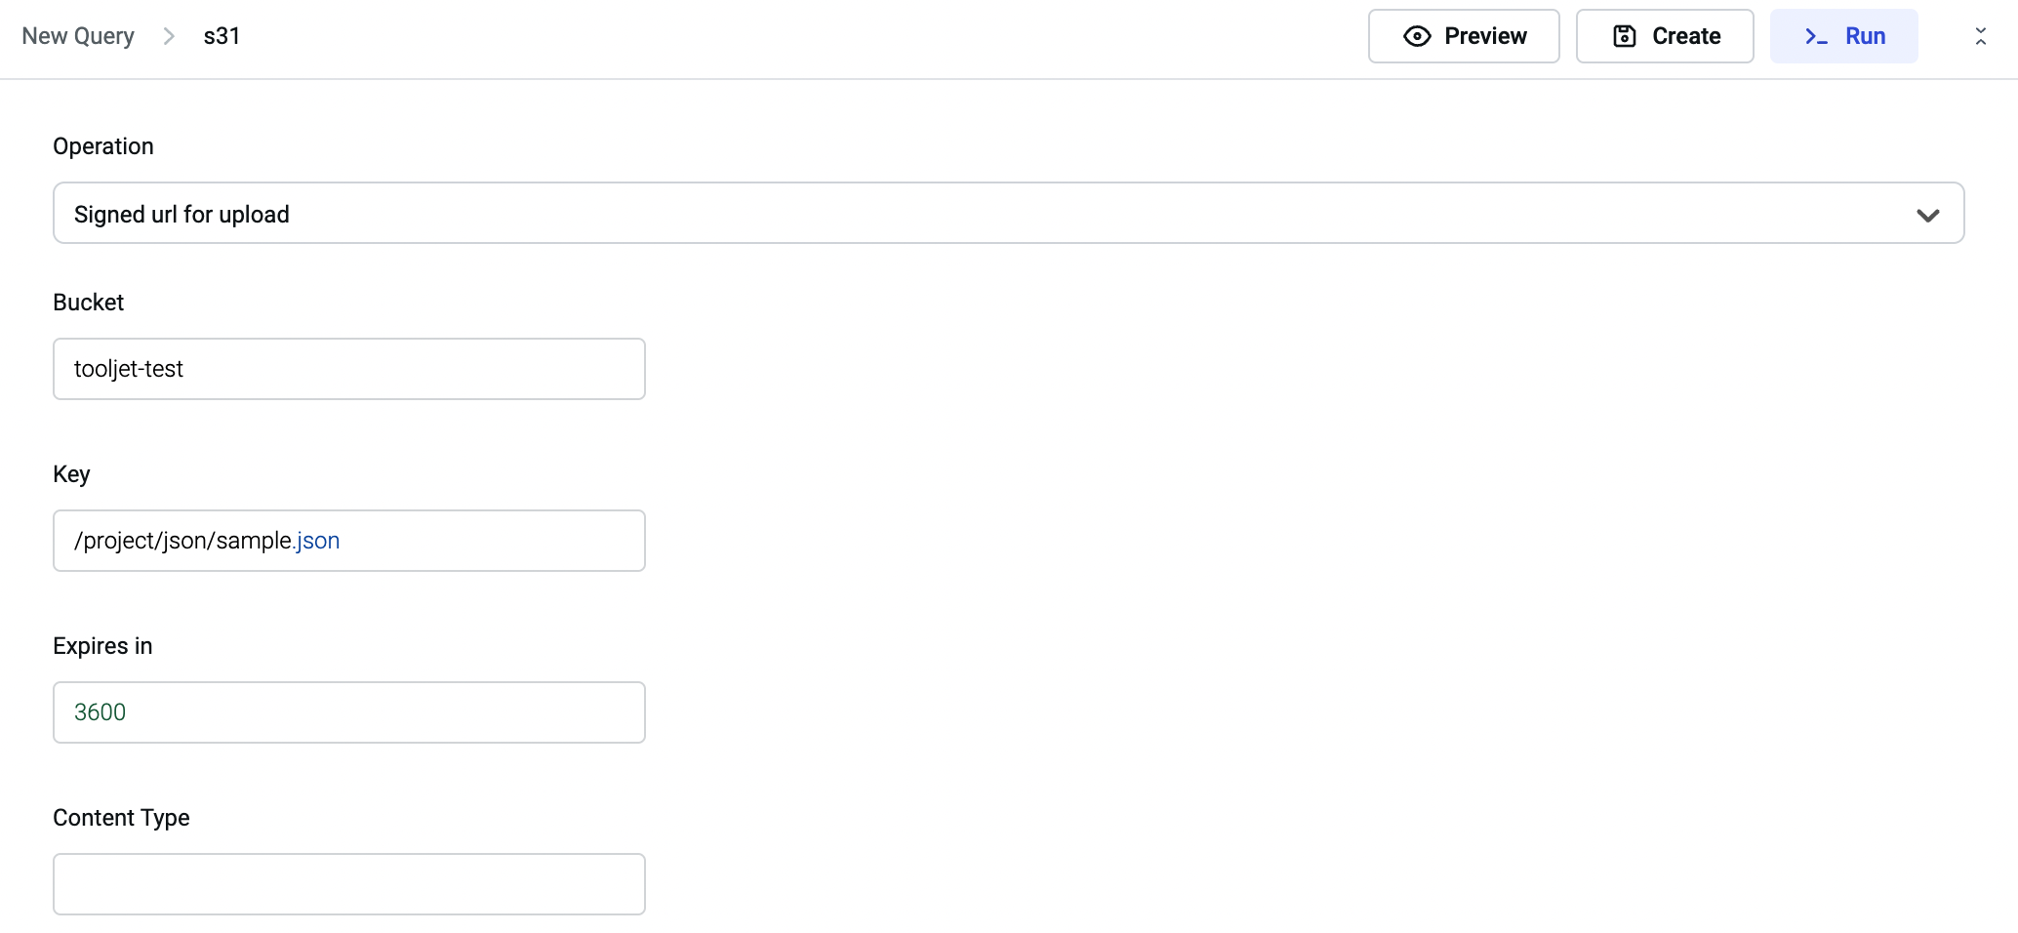Click the s31 query name
Viewport: 2018px width, 933px height.
point(222,36)
